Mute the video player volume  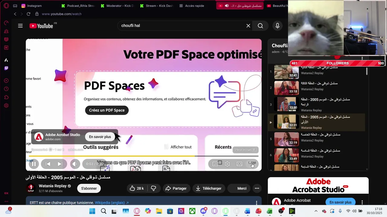75,164
